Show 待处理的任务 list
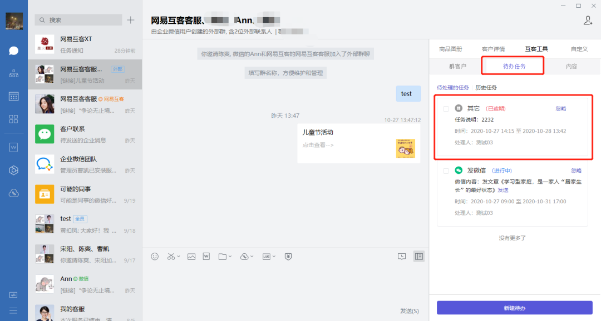Viewport: 601px width, 321px height. coord(452,88)
